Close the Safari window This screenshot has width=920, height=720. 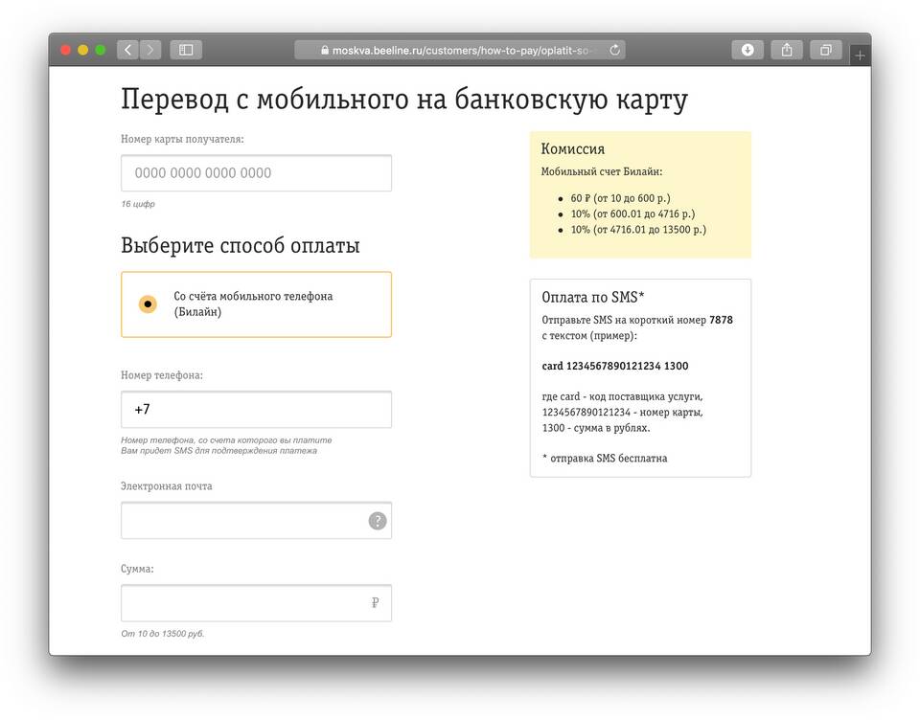pos(66,50)
